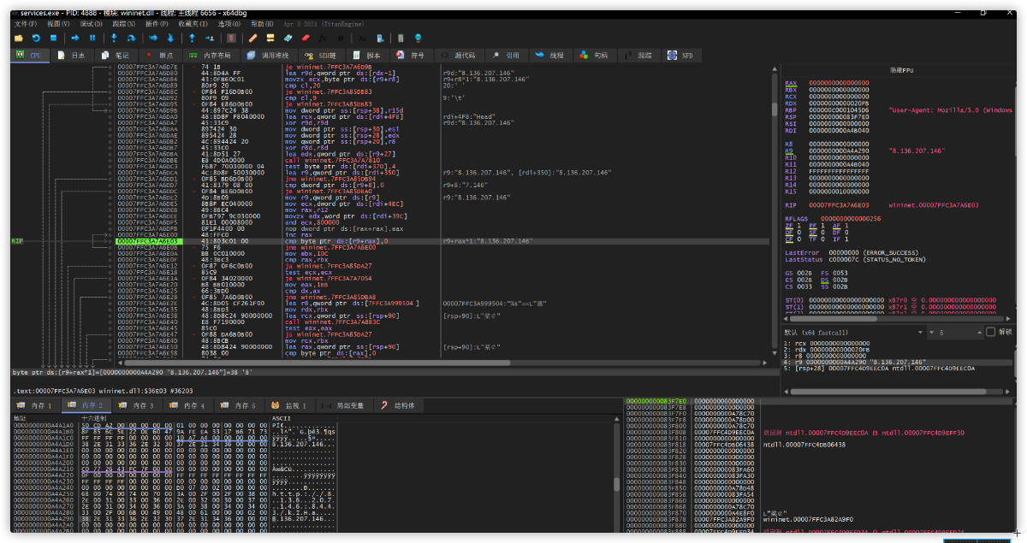The width and height of the screenshot is (1027, 543).
Task: Open the calculator toolbar icon
Action: coord(401,38)
